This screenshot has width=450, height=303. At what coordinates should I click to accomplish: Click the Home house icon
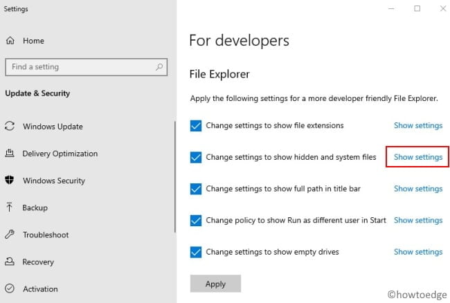pyautogui.click(x=10, y=41)
